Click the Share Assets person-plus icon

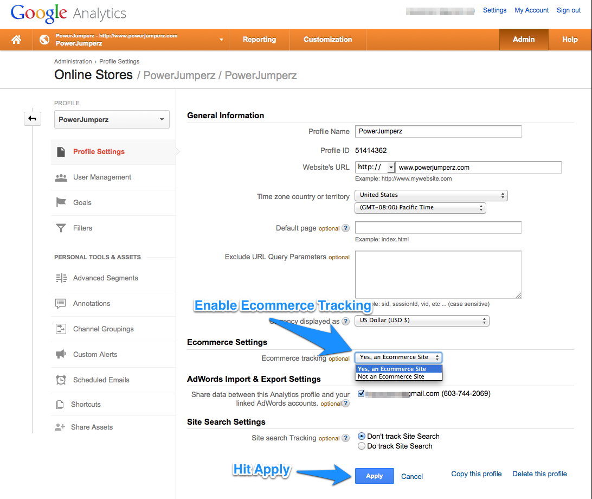(x=60, y=427)
